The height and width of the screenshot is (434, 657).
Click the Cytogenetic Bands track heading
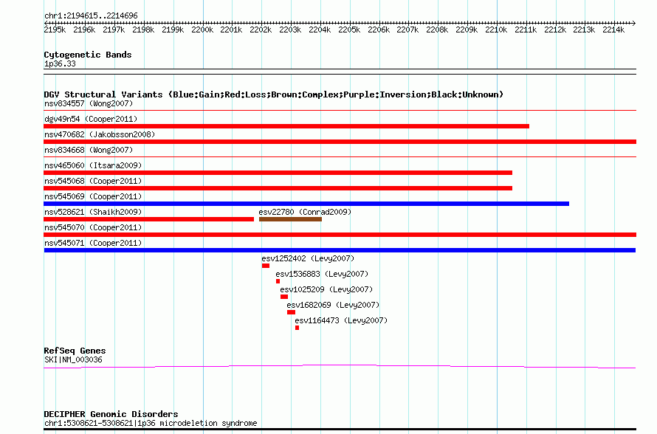(x=88, y=55)
